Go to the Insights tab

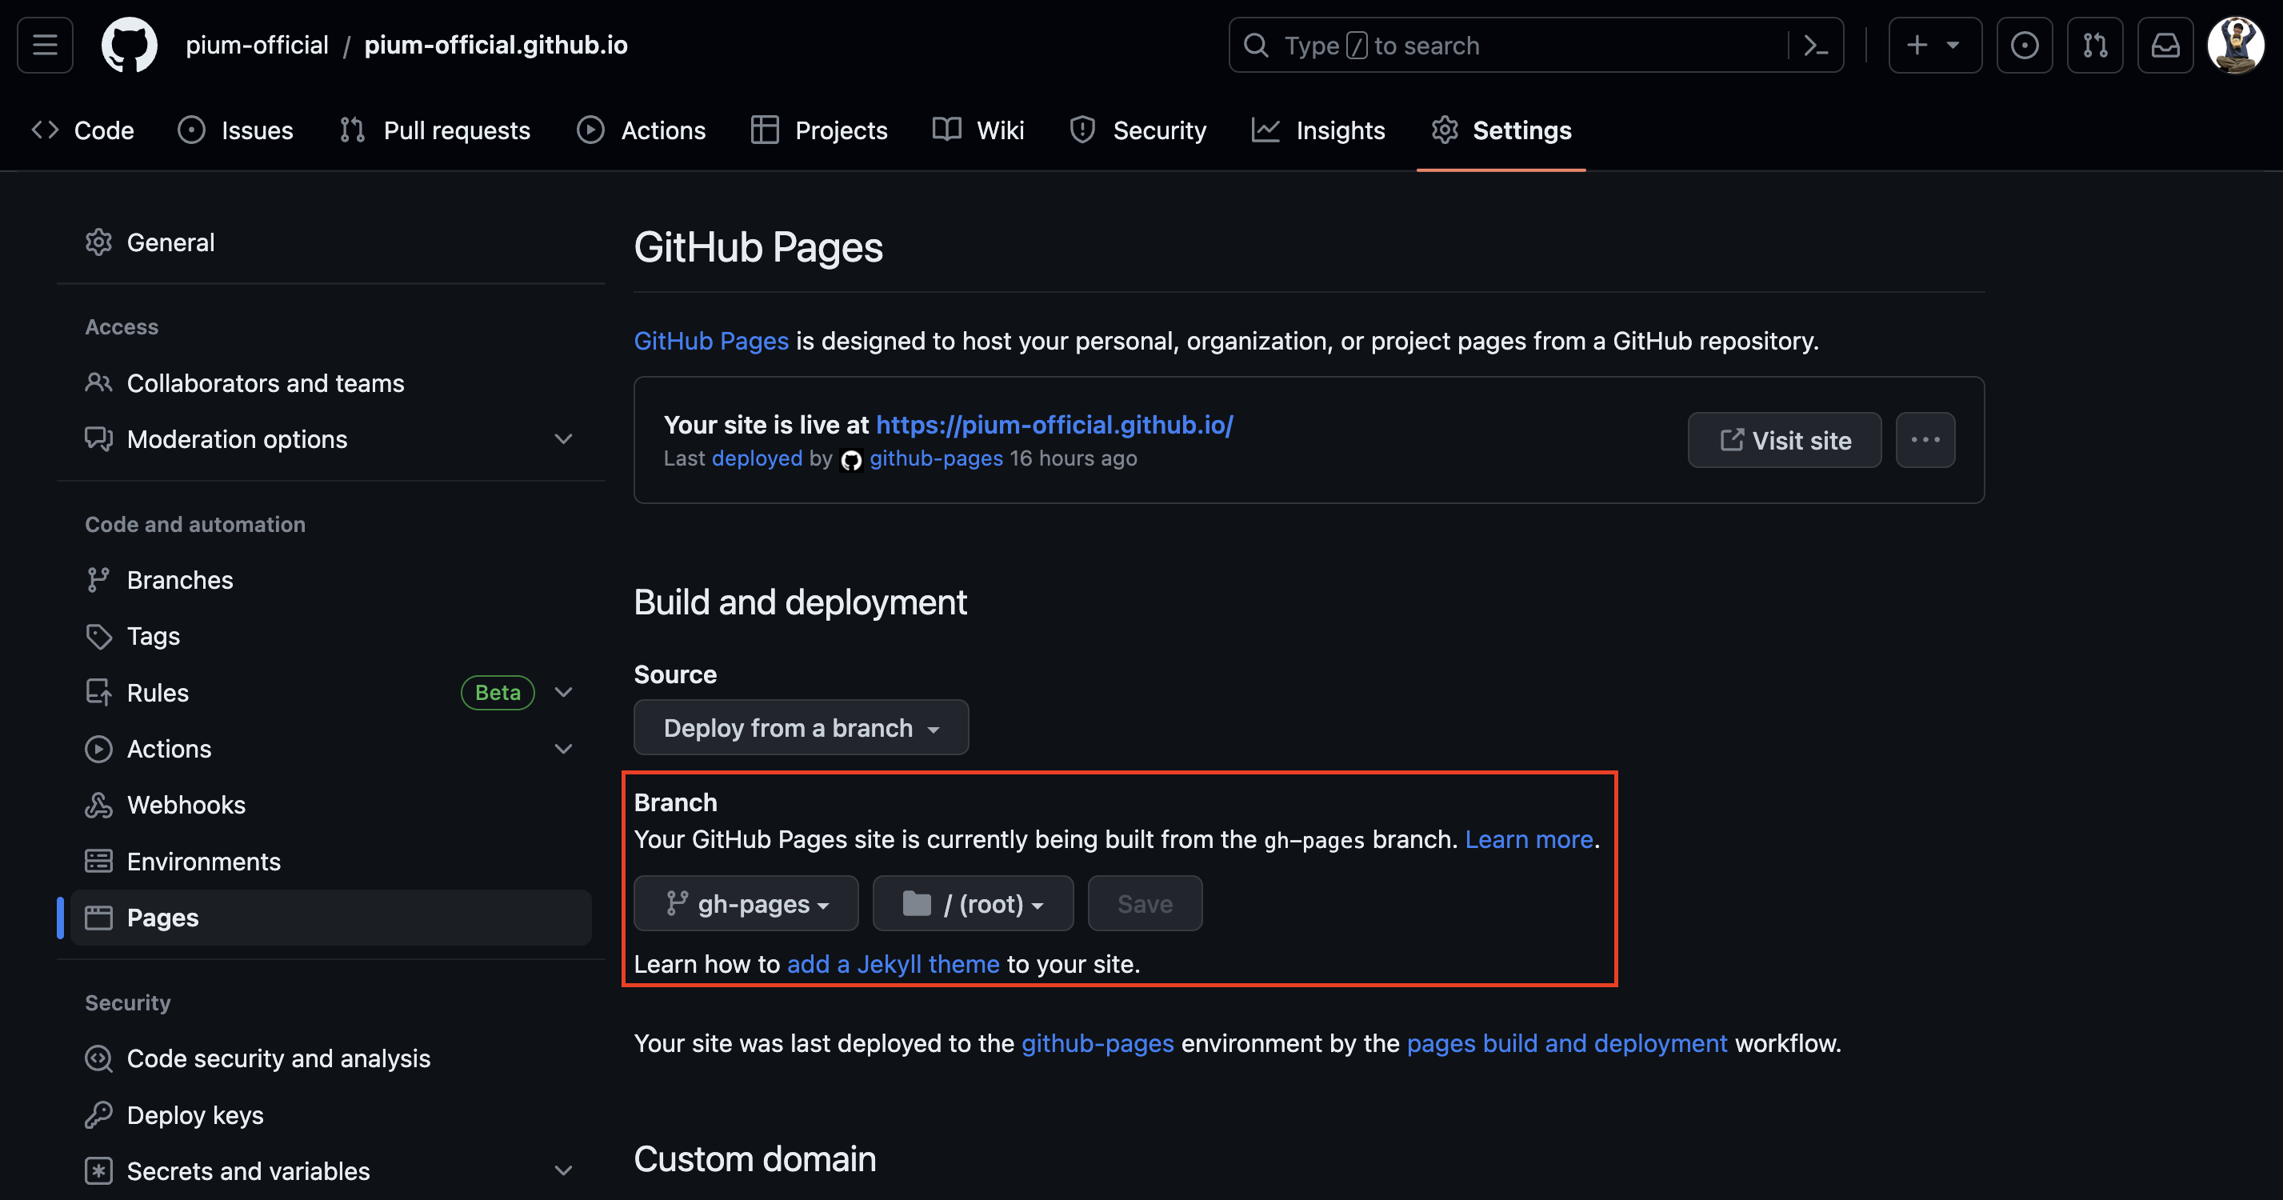pyautogui.click(x=1319, y=130)
